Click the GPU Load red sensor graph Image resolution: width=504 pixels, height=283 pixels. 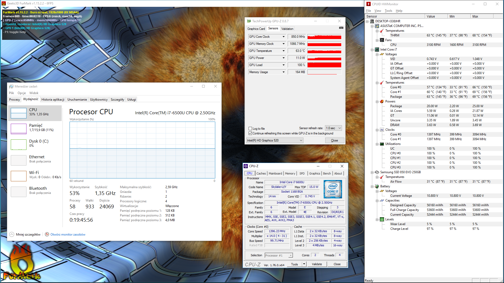click(x=324, y=65)
